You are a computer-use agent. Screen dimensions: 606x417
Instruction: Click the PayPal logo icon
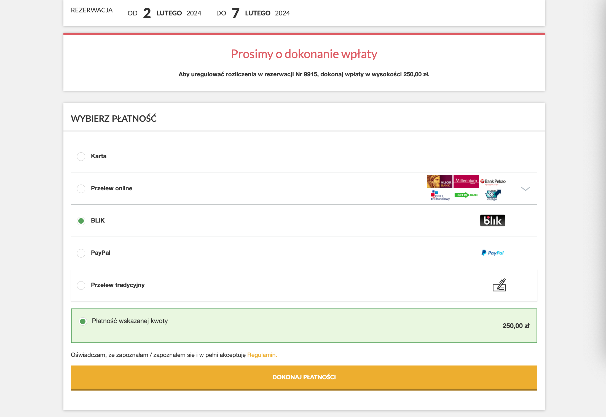tap(492, 253)
